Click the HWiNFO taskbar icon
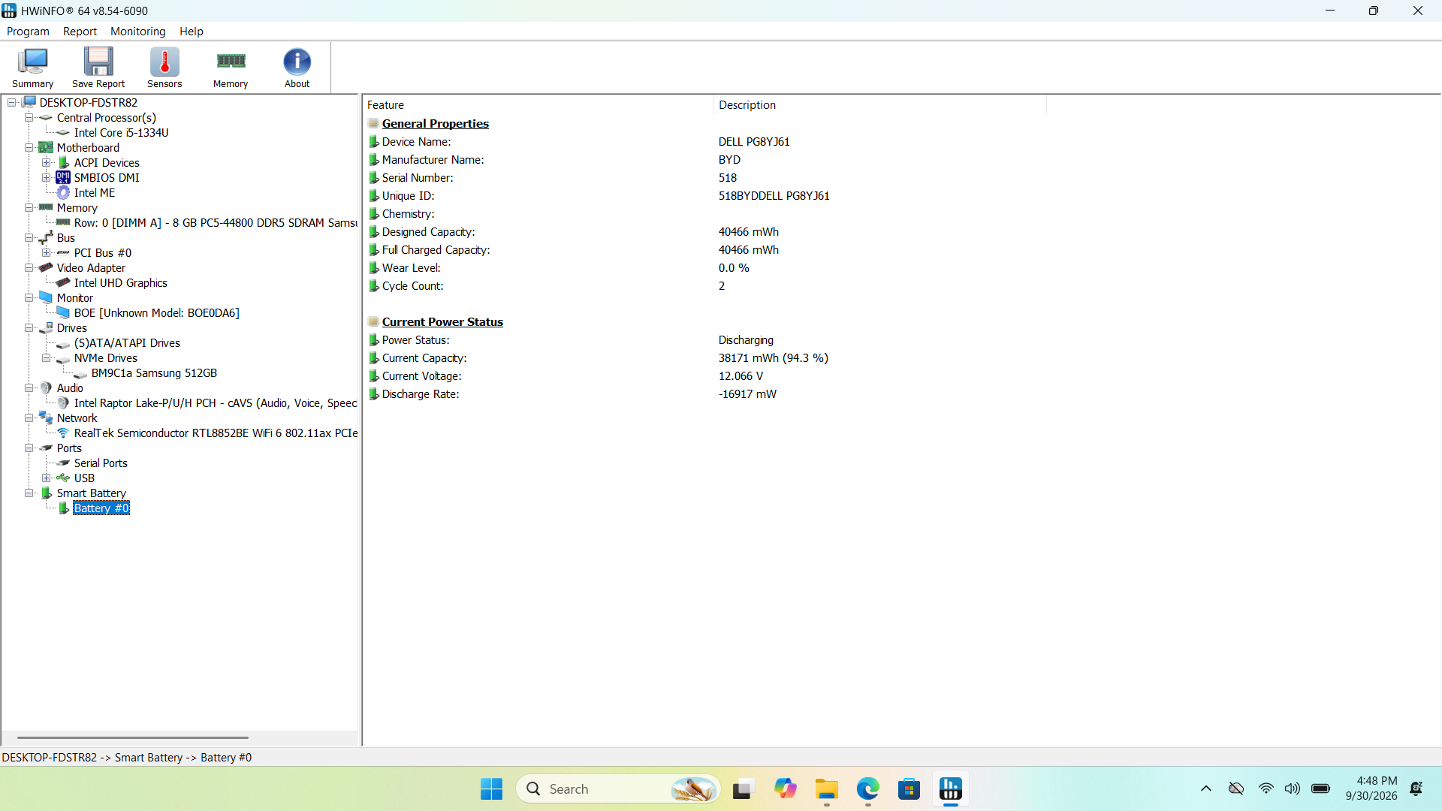 [x=950, y=789]
